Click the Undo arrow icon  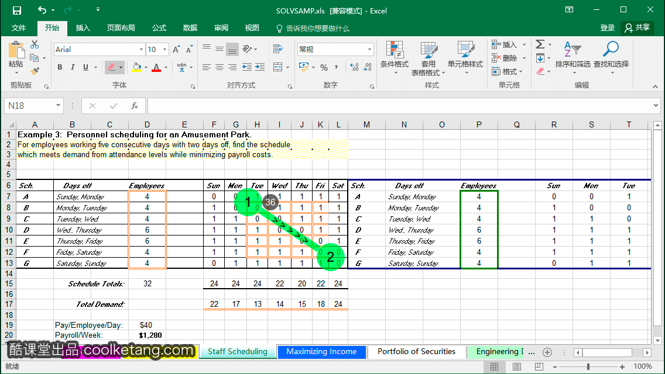(x=42, y=10)
